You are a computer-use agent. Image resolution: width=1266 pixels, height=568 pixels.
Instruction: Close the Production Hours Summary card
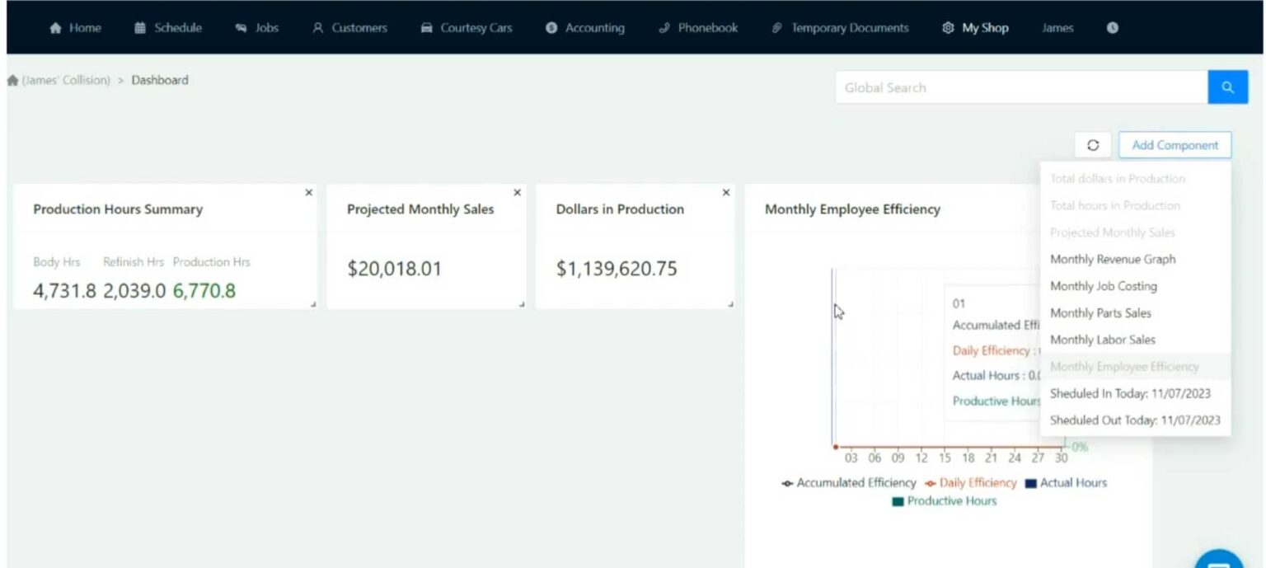(309, 193)
